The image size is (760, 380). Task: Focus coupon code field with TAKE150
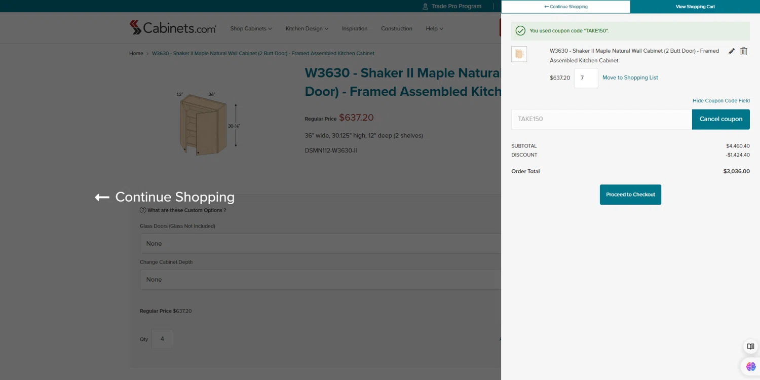tap(601, 119)
